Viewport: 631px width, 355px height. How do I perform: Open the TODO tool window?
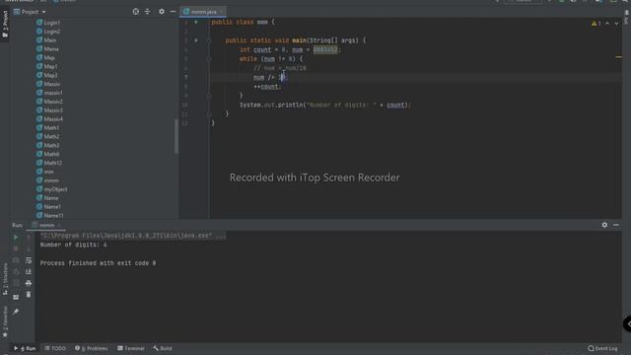(55, 348)
